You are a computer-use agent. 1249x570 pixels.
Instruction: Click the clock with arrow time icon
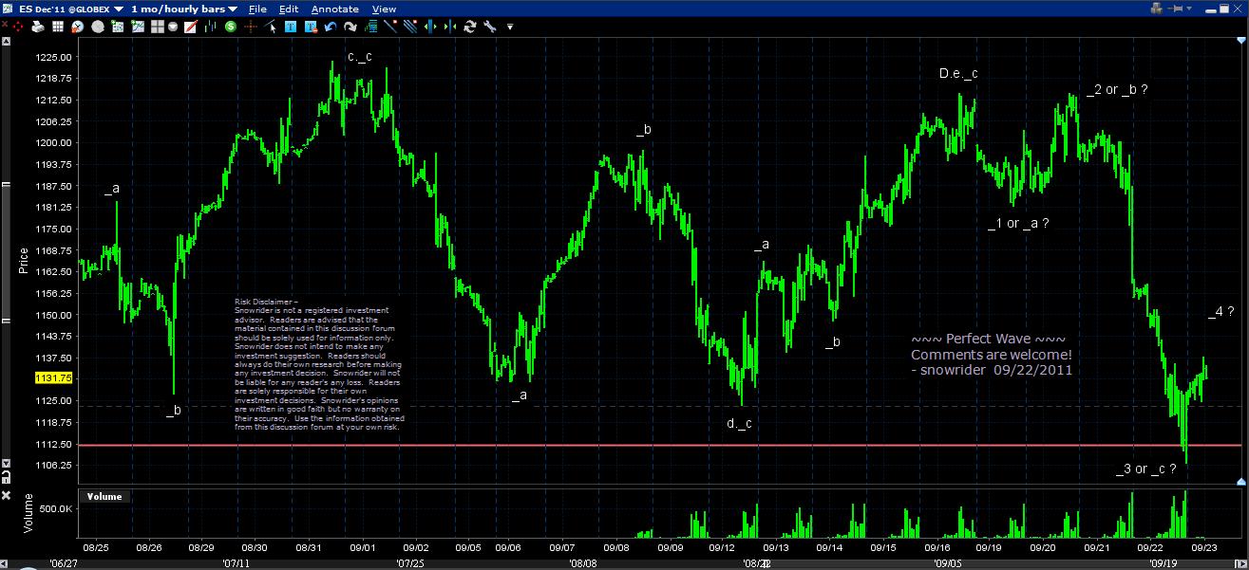77,27
